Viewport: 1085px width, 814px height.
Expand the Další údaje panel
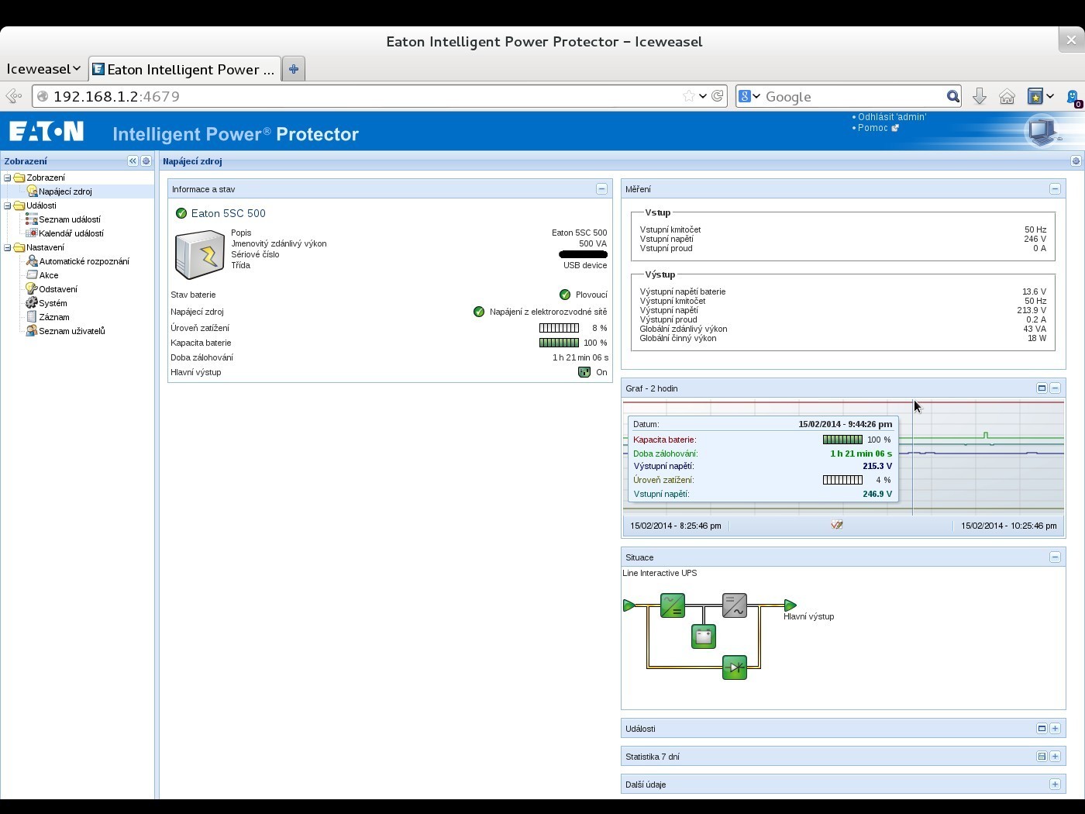tap(1055, 785)
